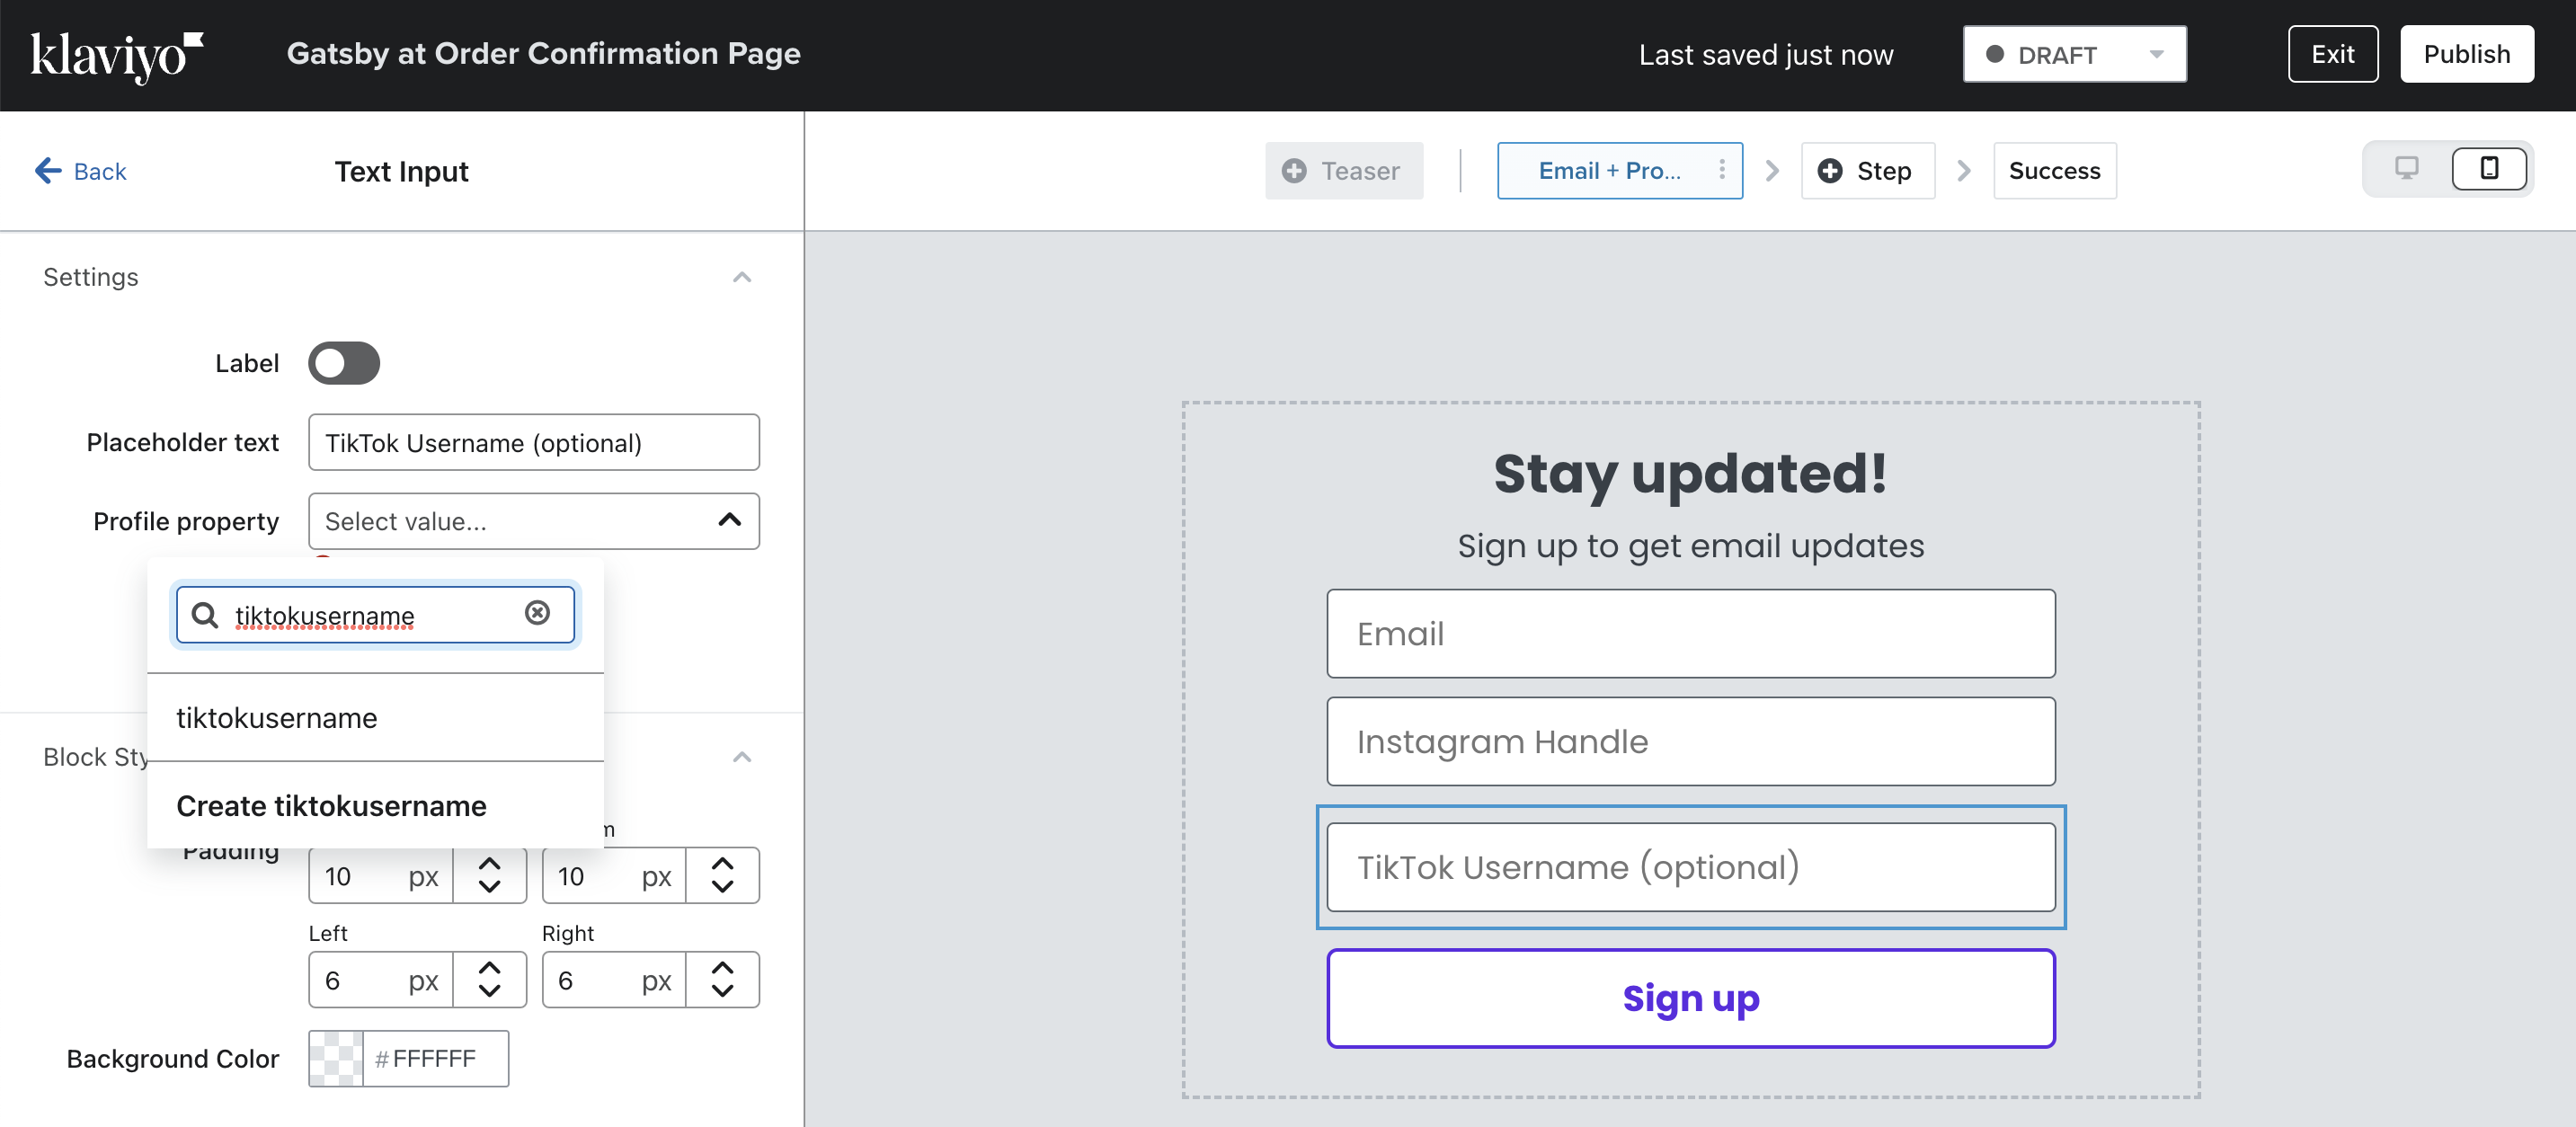Click the Back arrow
Screen dimensions: 2576x1127
47,171
